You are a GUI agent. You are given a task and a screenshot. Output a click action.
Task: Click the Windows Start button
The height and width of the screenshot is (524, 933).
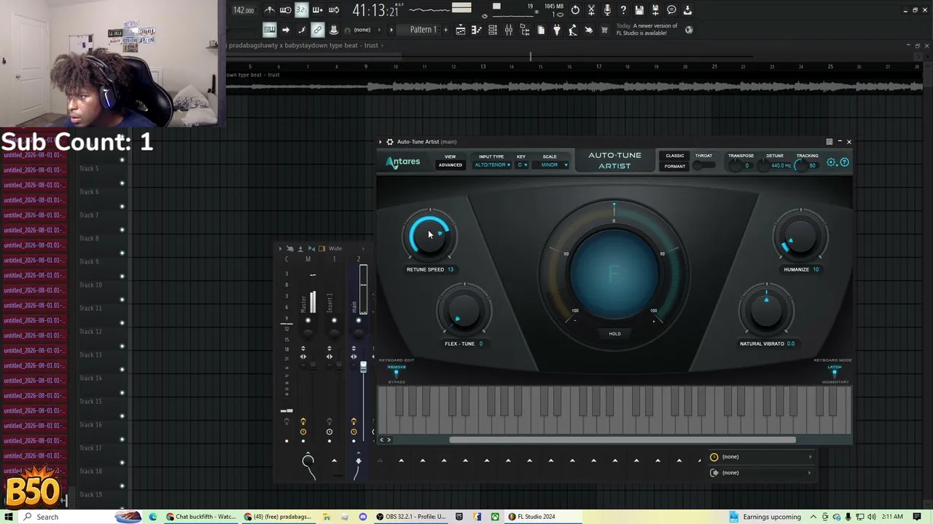click(x=9, y=517)
